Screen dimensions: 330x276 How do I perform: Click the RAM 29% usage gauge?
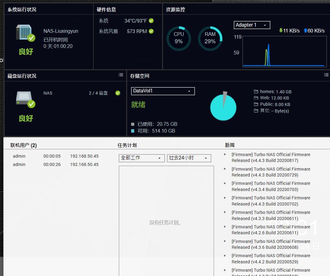(210, 38)
